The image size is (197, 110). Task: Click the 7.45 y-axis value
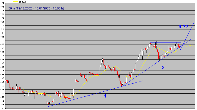click(2, 7)
